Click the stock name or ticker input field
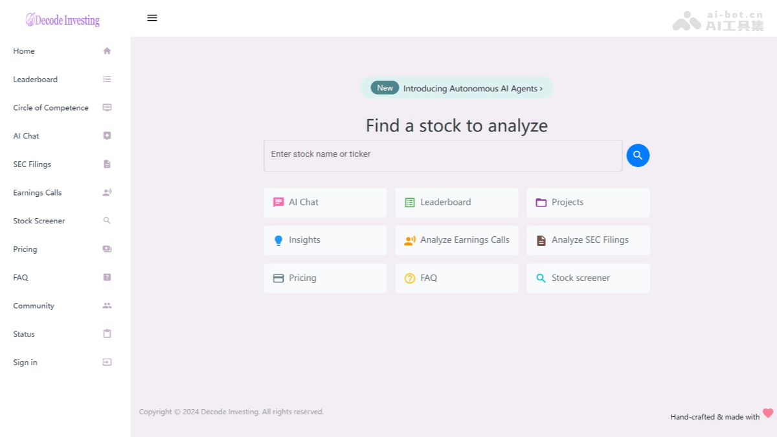 (443, 155)
